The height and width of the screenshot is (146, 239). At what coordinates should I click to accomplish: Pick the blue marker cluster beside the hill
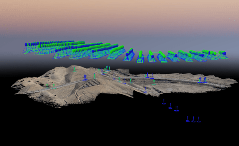click(x=85, y=77)
